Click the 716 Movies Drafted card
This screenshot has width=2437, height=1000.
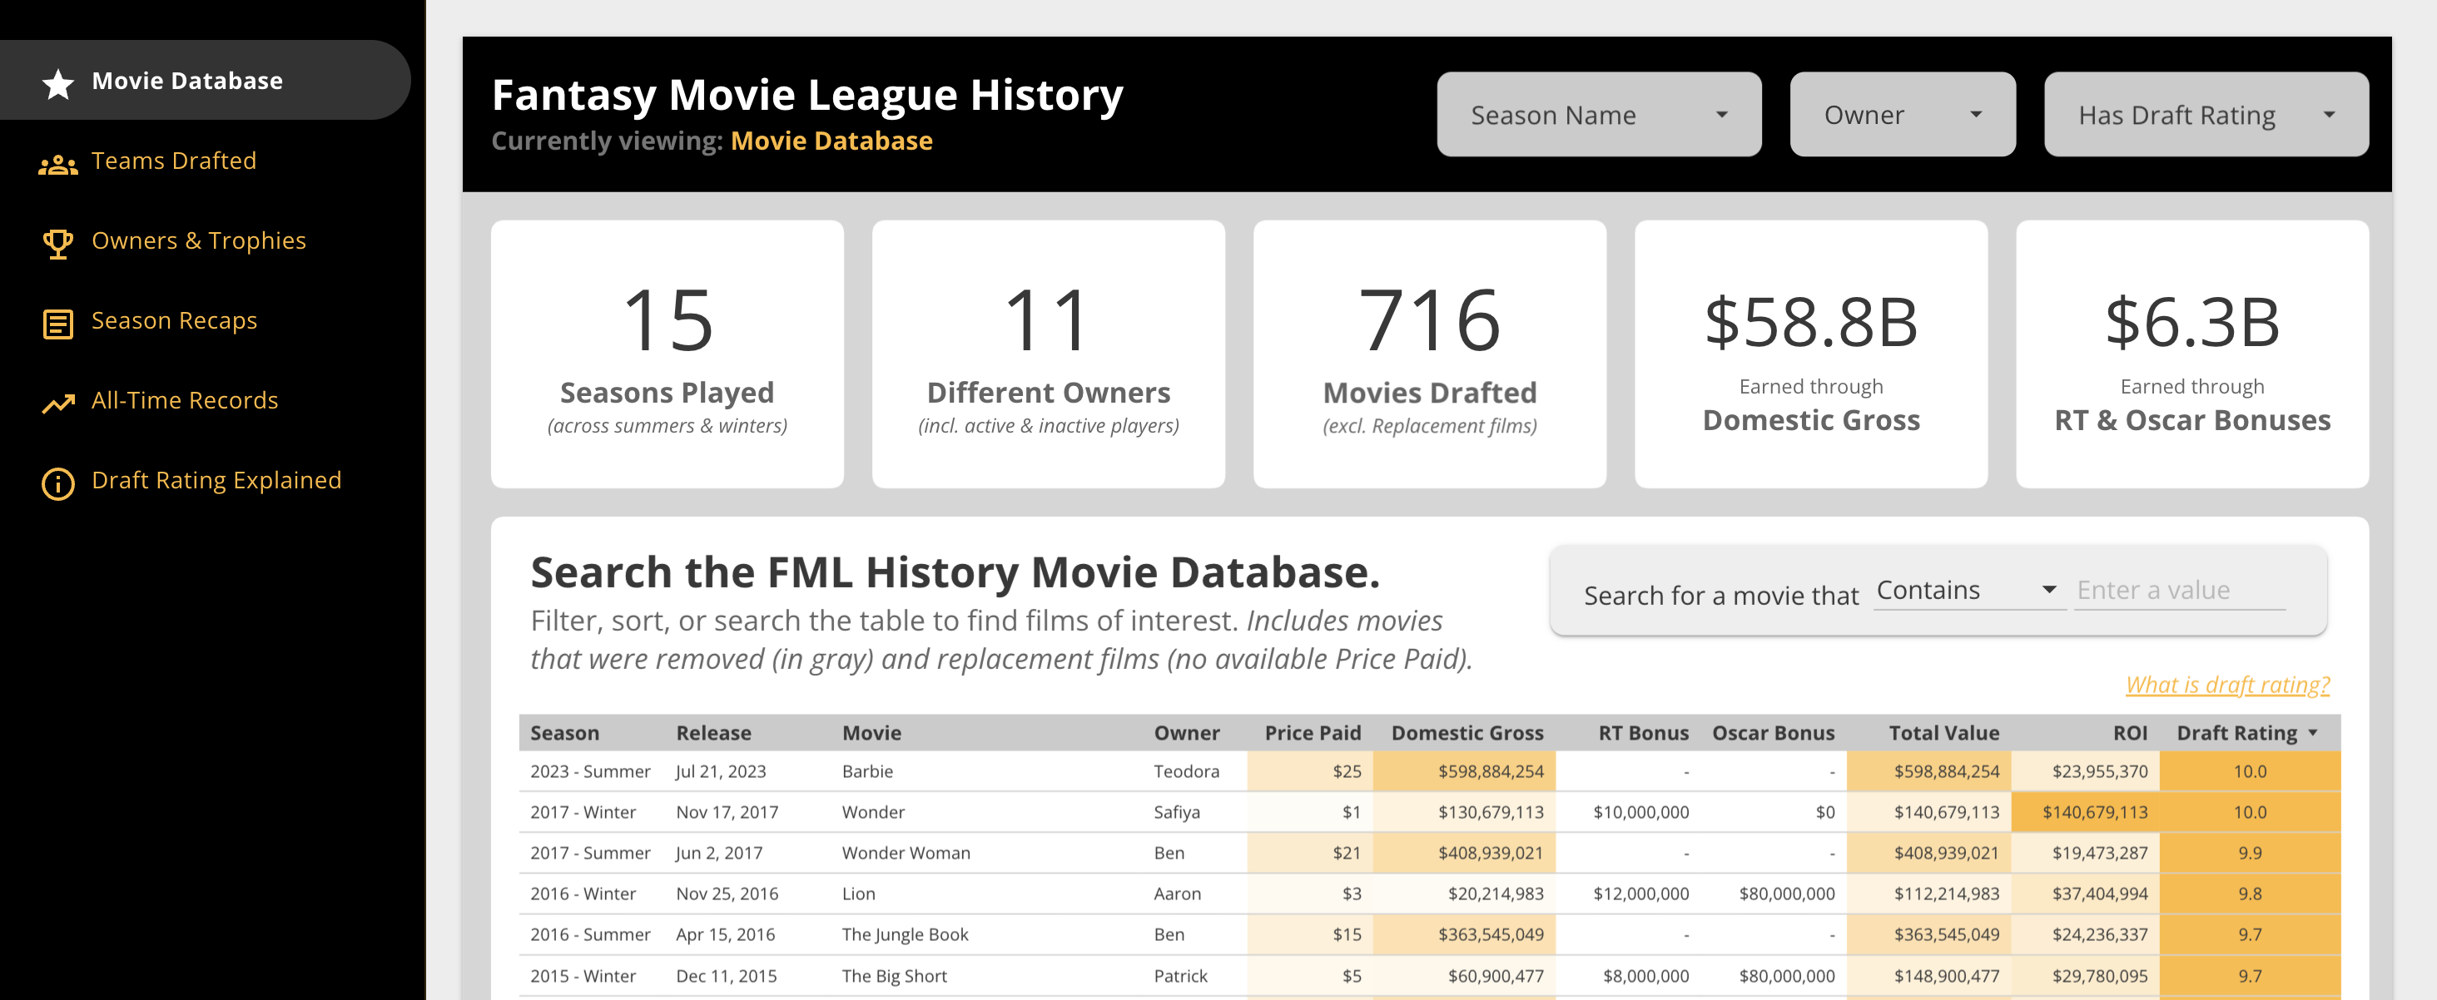1429,354
